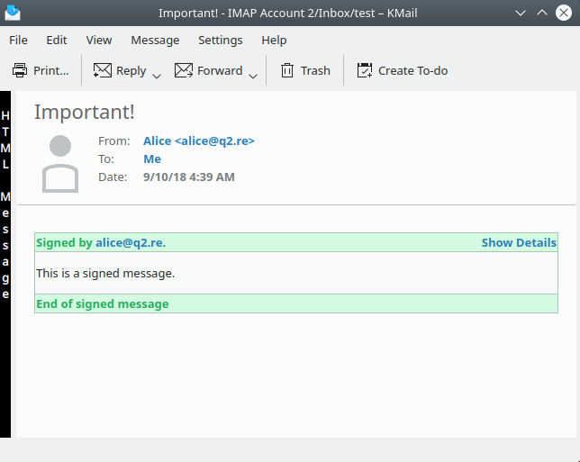Open the Message menu
Viewport: 580px width, 462px height.
[x=155, y=40]
